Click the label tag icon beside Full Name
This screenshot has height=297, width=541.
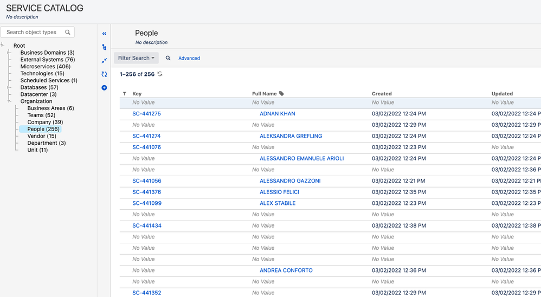(281, 93)
